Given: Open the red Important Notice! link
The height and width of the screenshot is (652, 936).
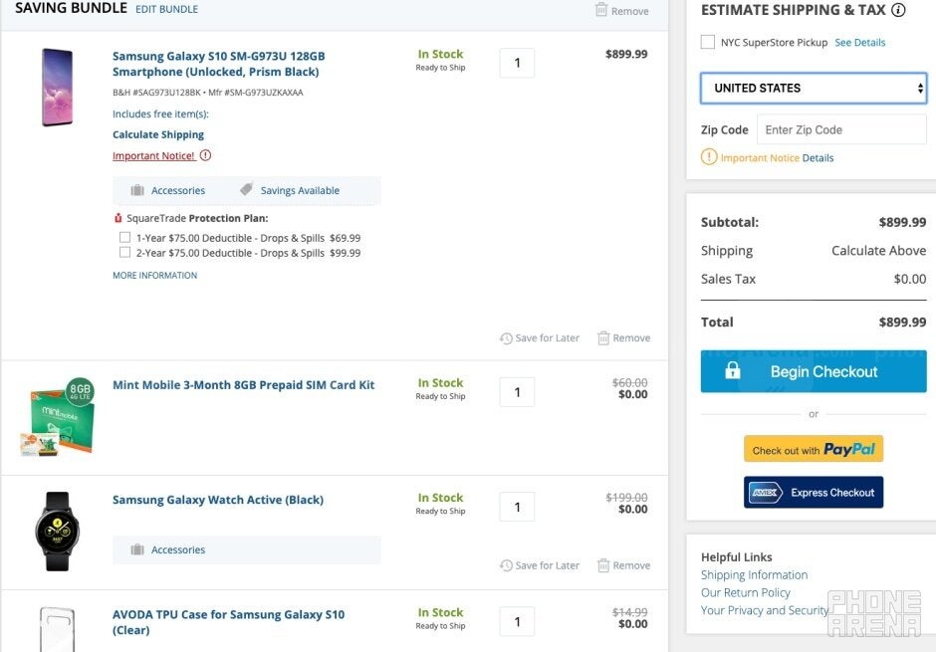Looking at the screenshot, I should [153, 155].
